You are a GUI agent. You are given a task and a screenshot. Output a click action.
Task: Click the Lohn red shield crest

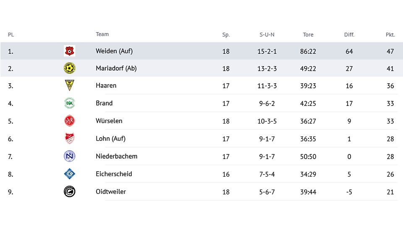tap(69, 139)
